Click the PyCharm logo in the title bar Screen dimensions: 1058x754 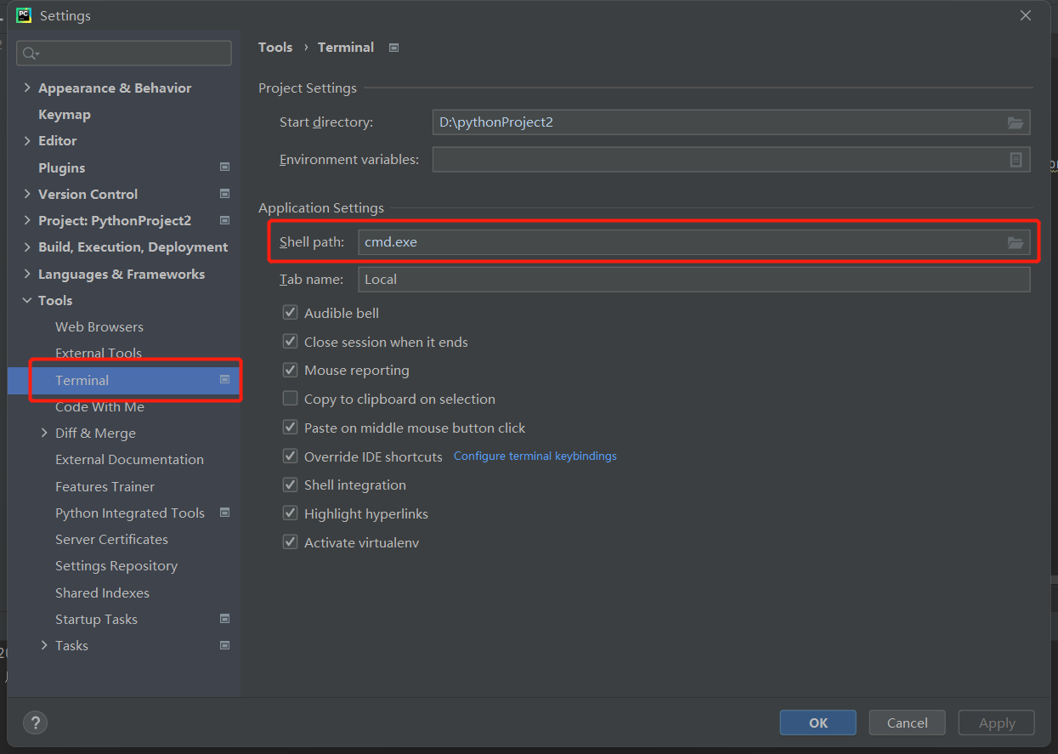[x=23, y=14]
